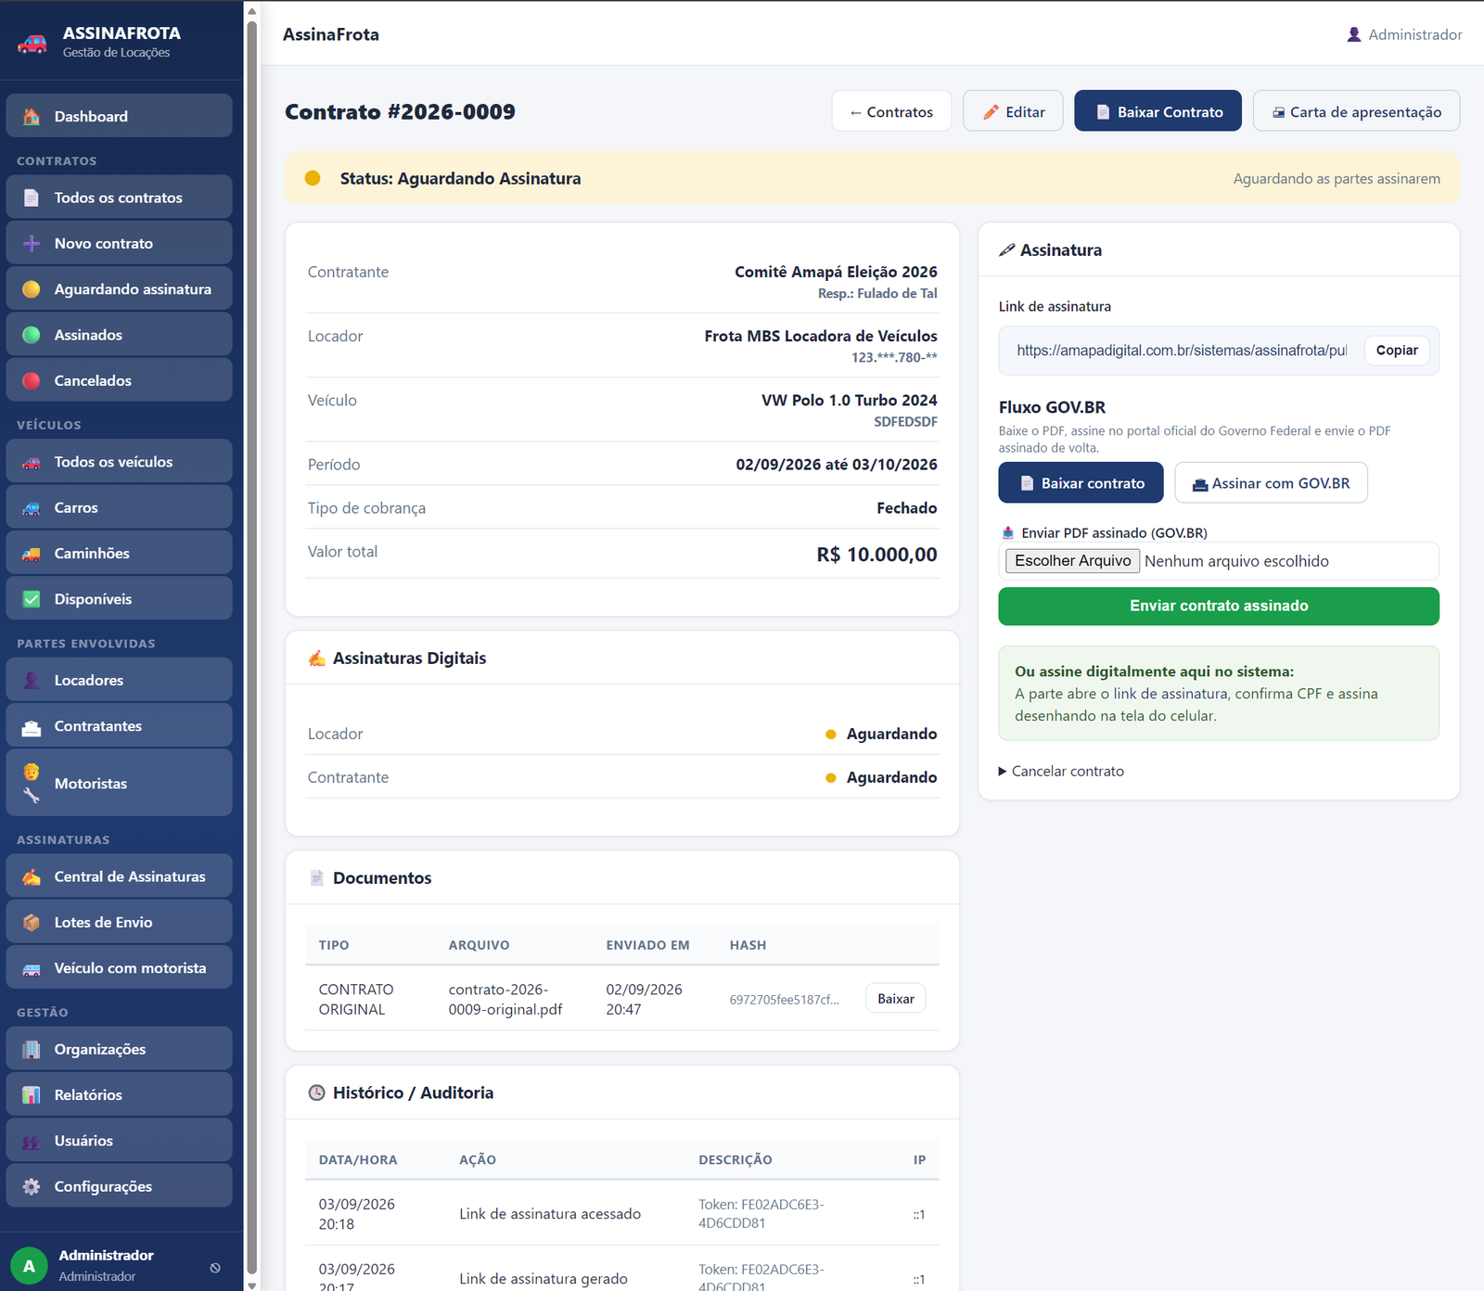The image size is (1484, 1291).
Task: Click the green check icon for Disponíveis
Action: coord(32,599)
